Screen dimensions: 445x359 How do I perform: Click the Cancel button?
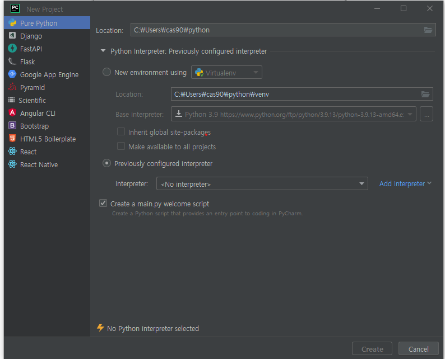[x=418, y=349]
